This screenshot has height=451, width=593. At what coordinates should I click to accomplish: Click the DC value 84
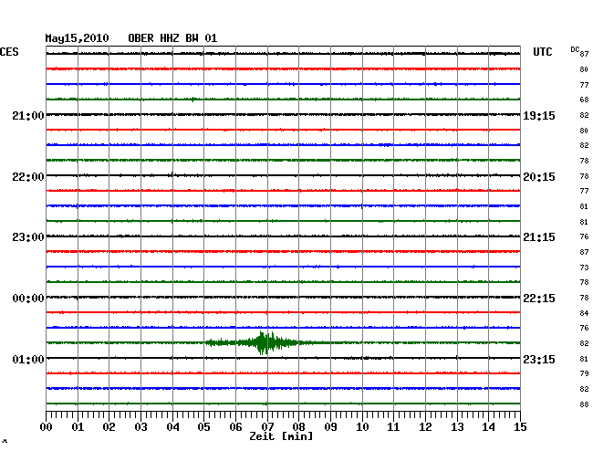tap(584, 313)
